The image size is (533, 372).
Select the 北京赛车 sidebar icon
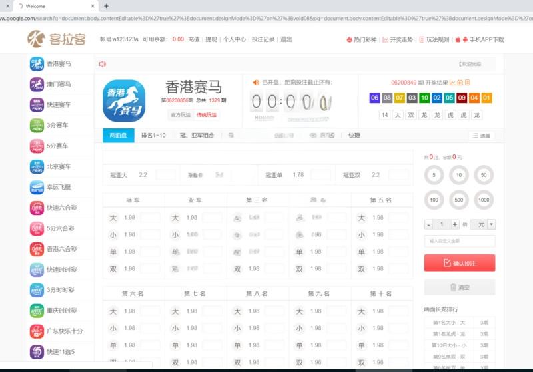click(37, 166)
